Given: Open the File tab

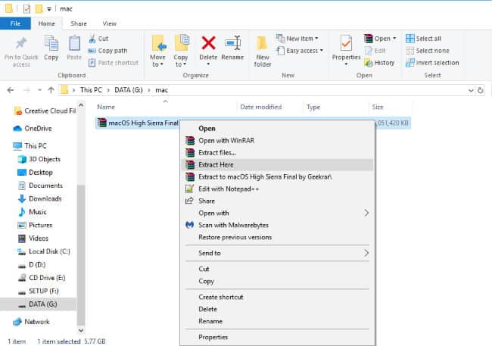Looking at the screenshot, I should click(15, 23).
